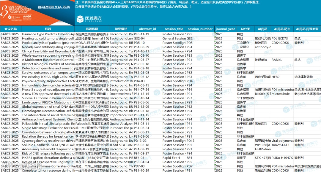Select the session_title column header
Image resolution: width=321 pixels, height=172 pixels.
174,29
